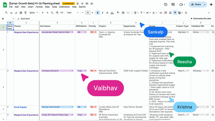This screenshot has width=215, height=121.
Task: Toggle bold formatting
Action: coord(98,13)
